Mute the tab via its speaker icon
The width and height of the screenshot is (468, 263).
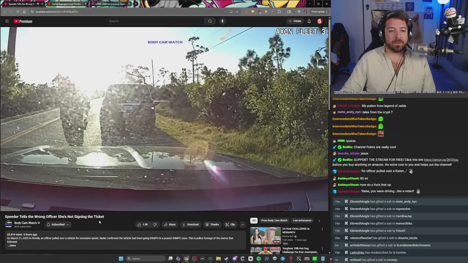tap(38, 4)
